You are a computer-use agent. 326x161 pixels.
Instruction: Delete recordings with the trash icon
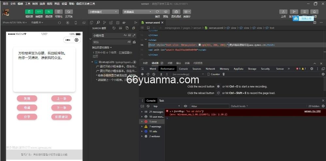pos(224,74)
